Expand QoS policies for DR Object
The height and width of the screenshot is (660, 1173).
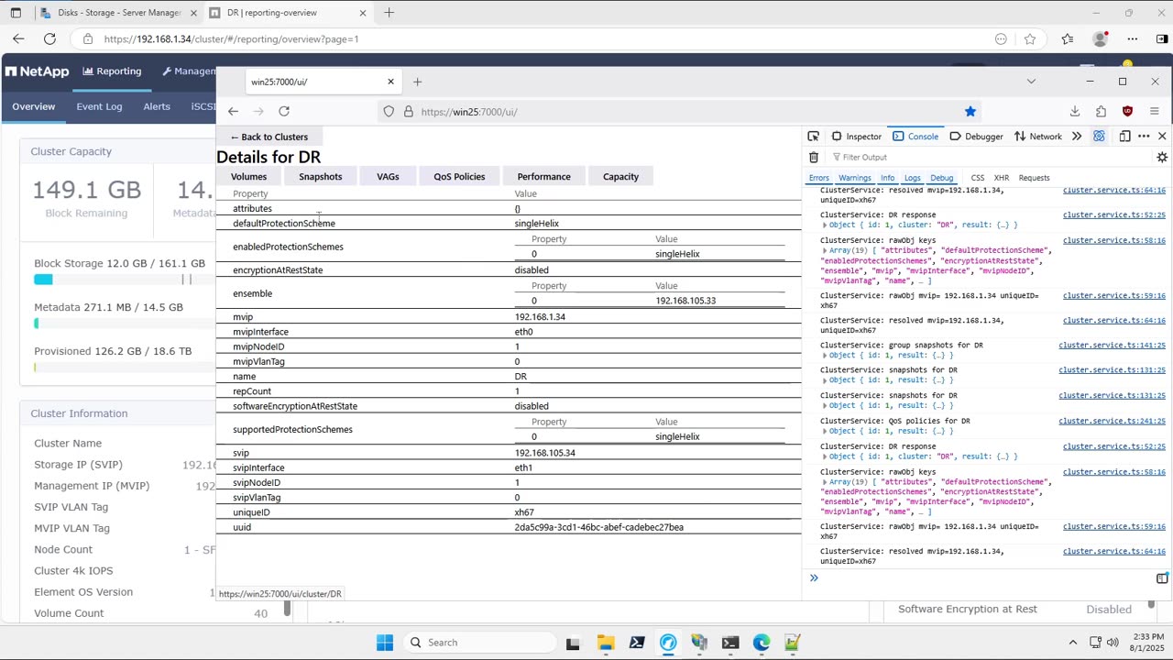coord(825,431)
